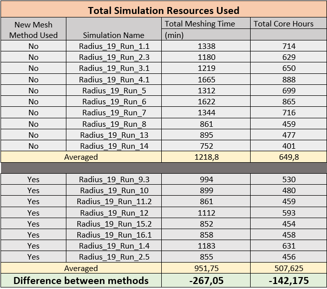
Task: Select the Radius_19_Run_7 name cell
Action: pyautogui.click(x=114, y=113)
